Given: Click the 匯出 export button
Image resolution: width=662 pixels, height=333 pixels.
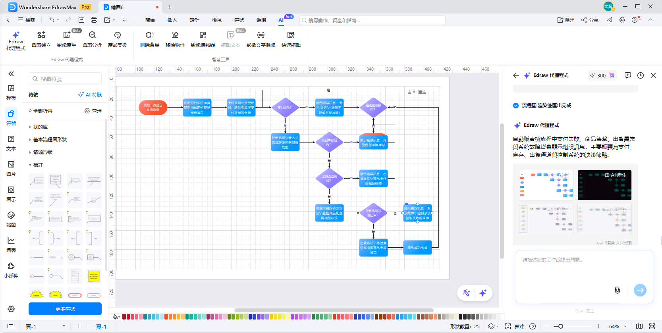Looking at the screenshot, I should click(x=566, y=20).
